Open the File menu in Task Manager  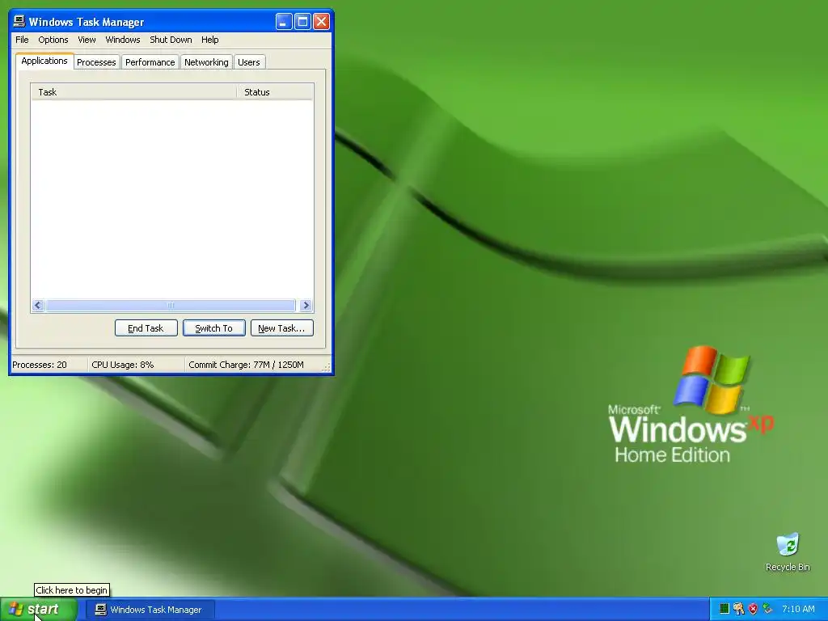click(22, 40)
